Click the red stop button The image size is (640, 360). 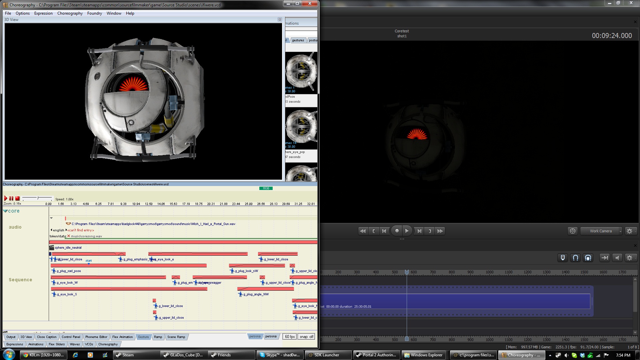coord(18,198)
